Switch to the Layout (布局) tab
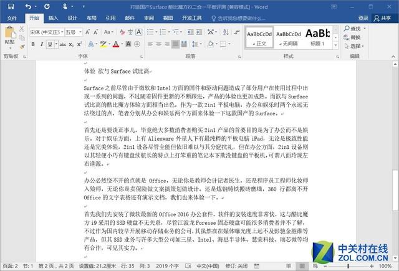The image size is (399, 271). coord(92,18)
